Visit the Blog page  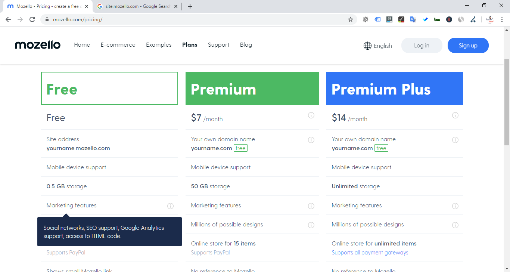tap(246, 45)
